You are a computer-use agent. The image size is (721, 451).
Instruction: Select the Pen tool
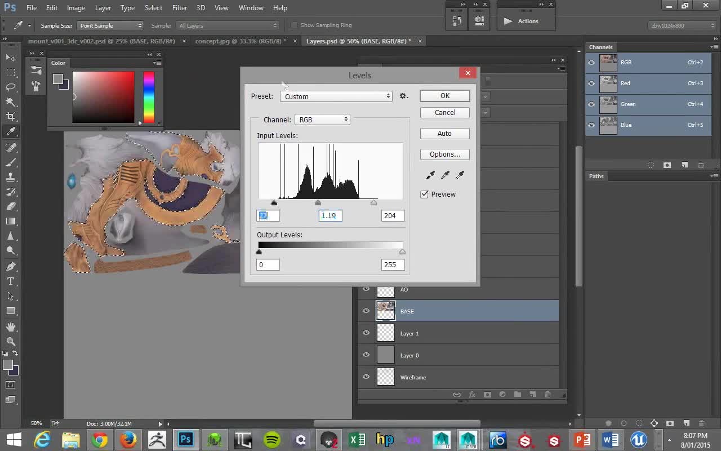point(11,266)
